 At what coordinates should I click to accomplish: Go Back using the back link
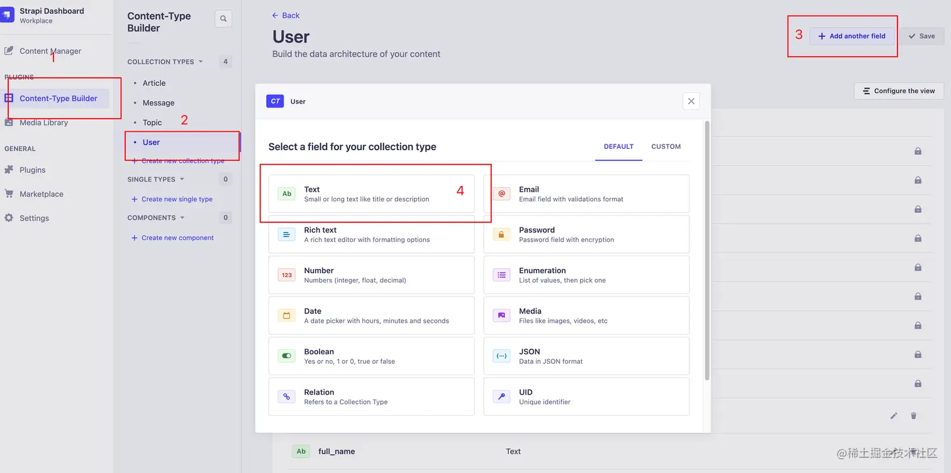click(x=286, y=15)
